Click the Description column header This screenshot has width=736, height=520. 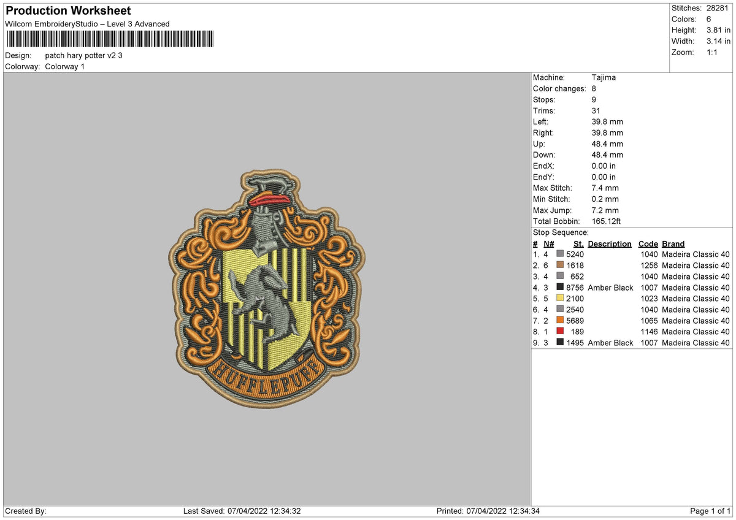(x=610, y=243)
